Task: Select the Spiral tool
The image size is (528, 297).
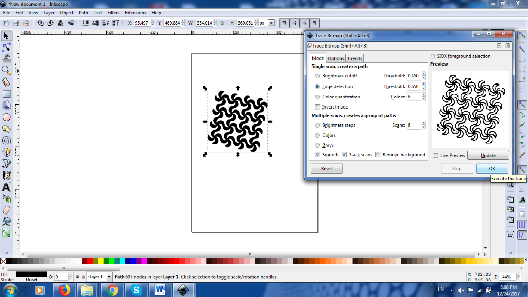Action: 7,140
